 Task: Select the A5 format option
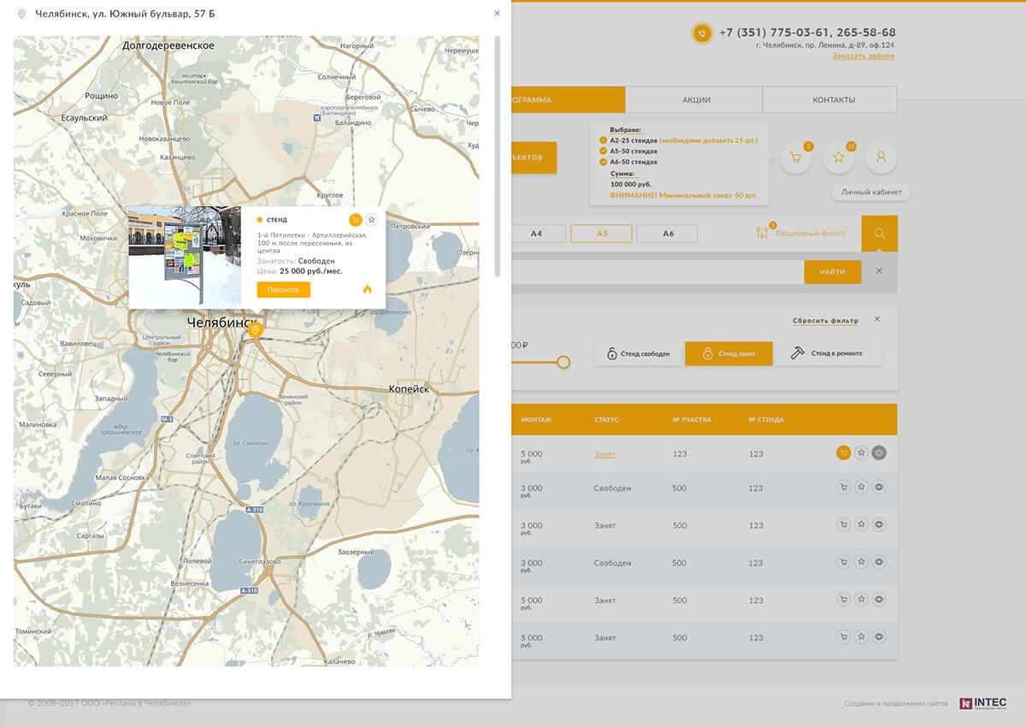[x=601, y=233]
